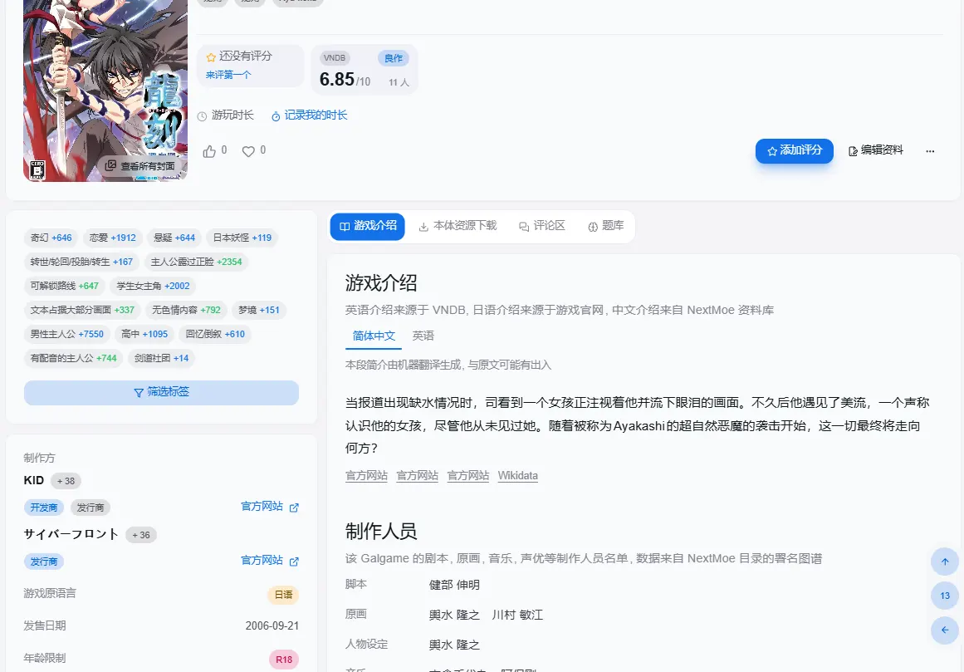Click 原画 artist 奥水 隆之
This screenshot has width=964, height=672.
454,615
